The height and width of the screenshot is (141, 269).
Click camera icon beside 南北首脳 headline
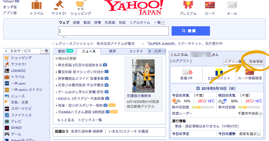click(x=105, y=65)
